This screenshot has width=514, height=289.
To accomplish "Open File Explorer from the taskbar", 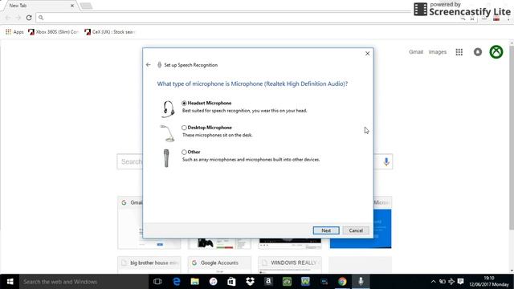I will pyautogui.click(x=194, y=282).
